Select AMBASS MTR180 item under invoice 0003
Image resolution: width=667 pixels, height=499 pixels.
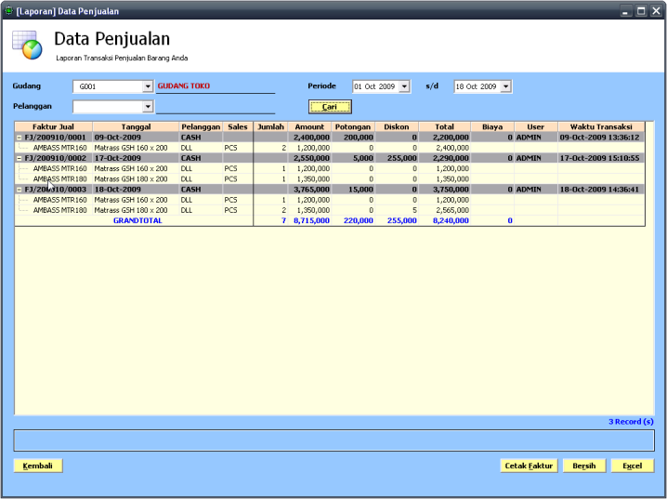pyautogui.click(x=60, y=210)
